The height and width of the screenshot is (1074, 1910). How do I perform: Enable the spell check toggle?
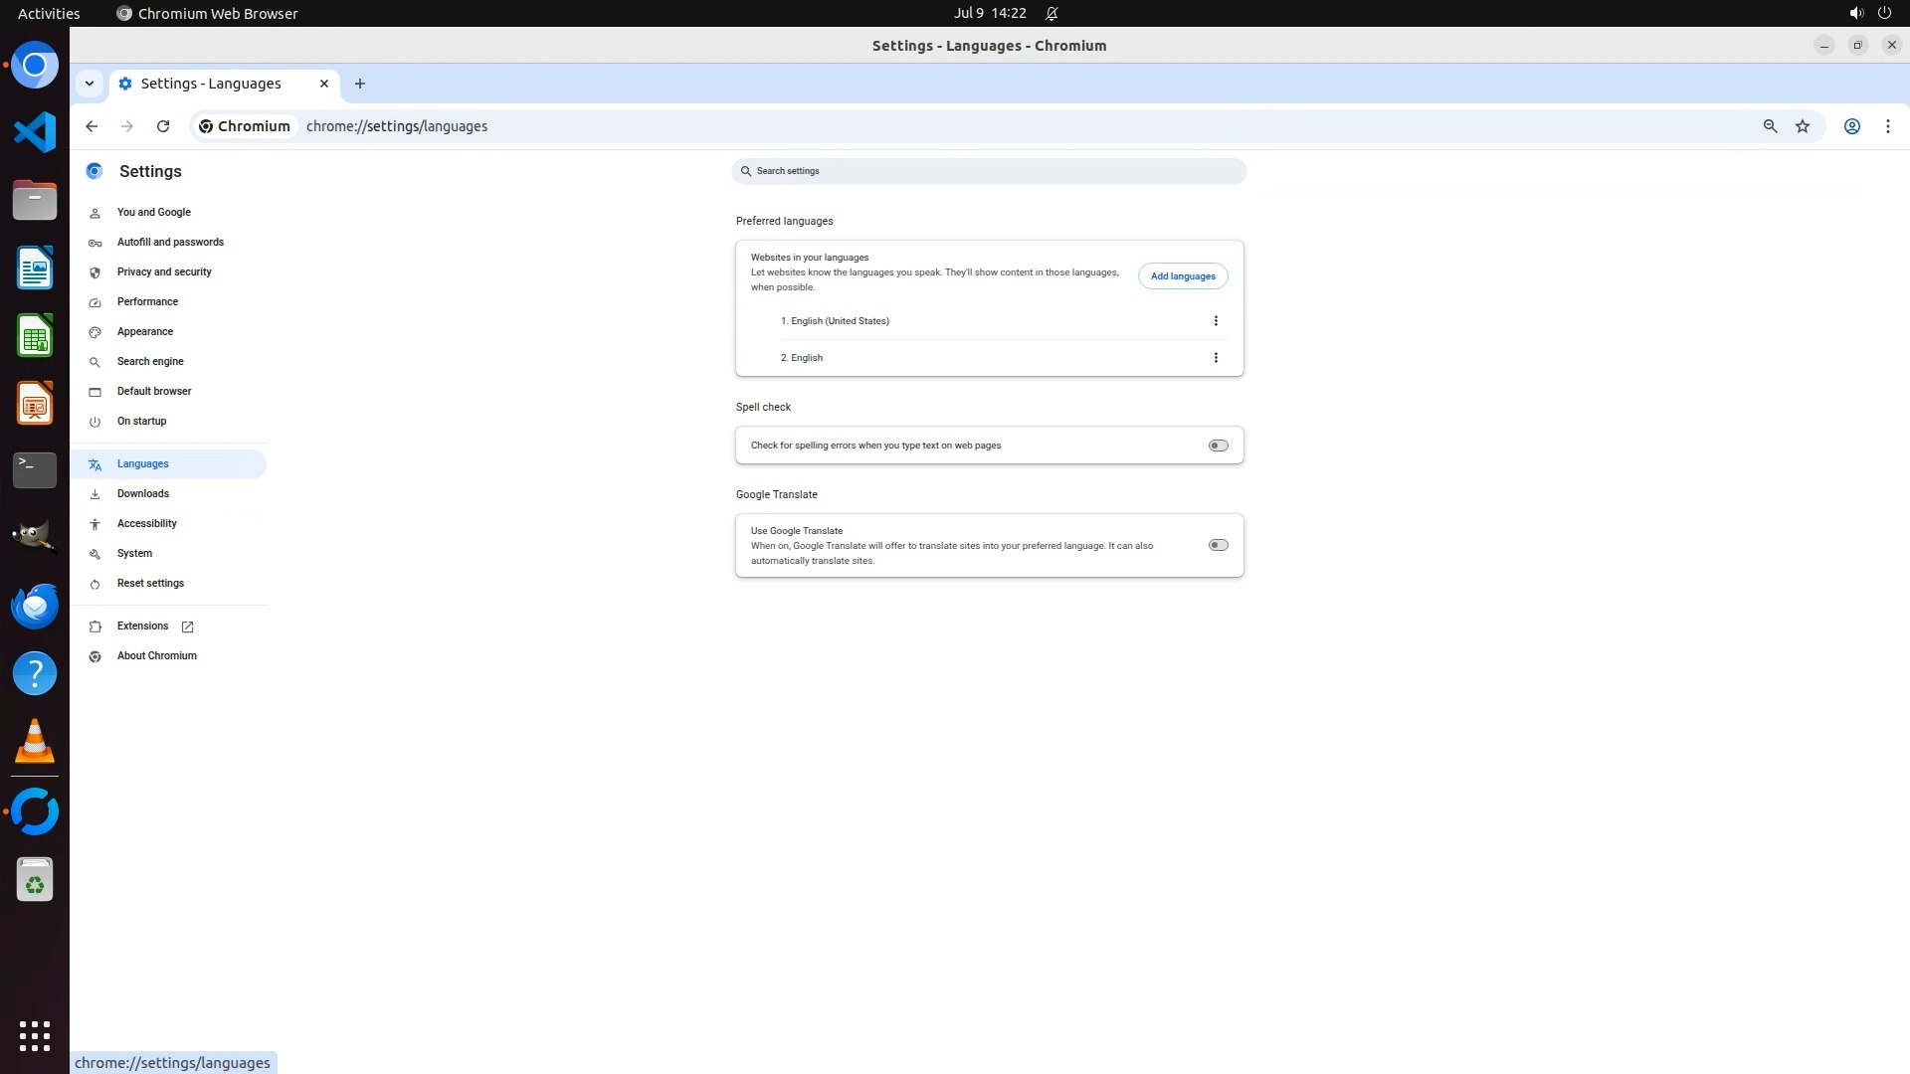pos(1218,446)
